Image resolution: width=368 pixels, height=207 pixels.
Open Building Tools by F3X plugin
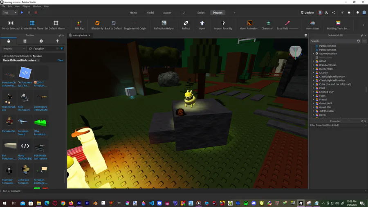point(338,23)
